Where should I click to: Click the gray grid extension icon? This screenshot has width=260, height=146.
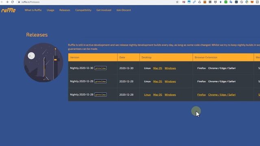click(210, 2)
